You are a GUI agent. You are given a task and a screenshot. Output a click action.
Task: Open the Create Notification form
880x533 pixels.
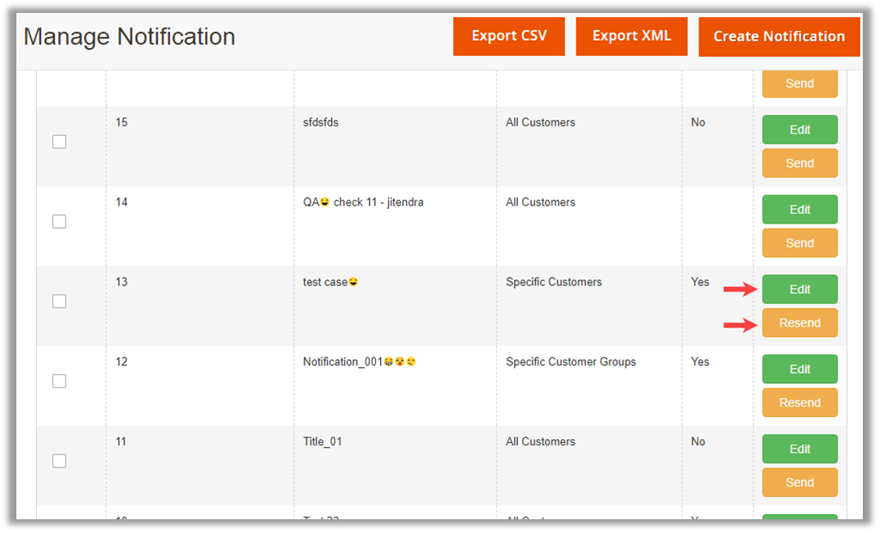coord(778,37)
